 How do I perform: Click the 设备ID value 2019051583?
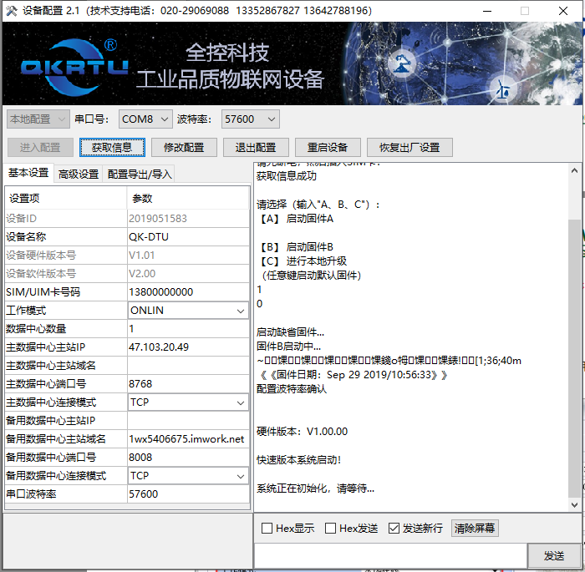tap(188, 219)
